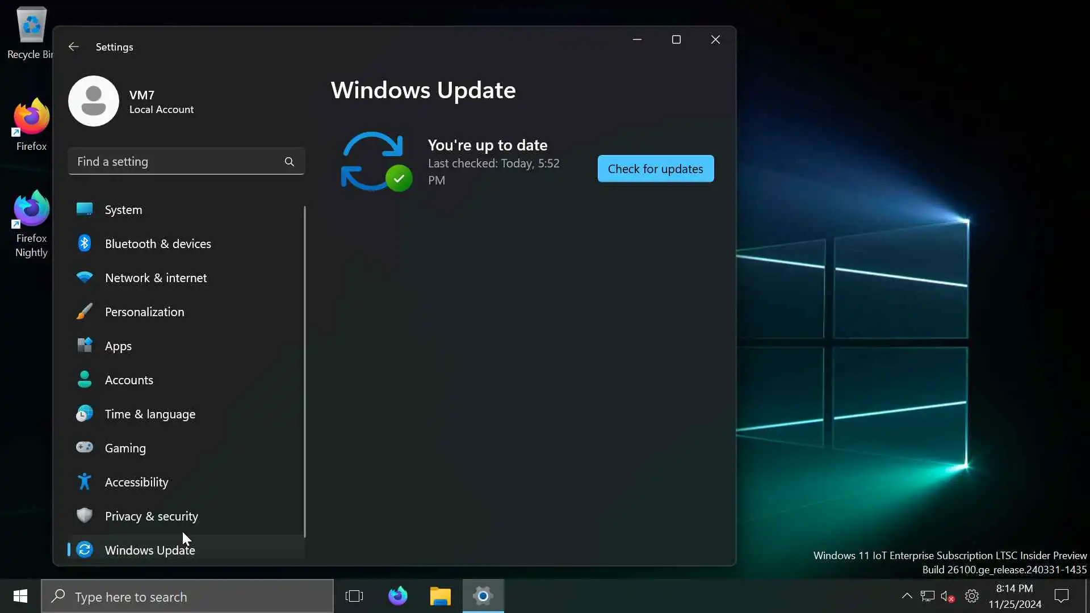
Task: Select the Personalization paintbrush icon
Action: coord(85,312)
